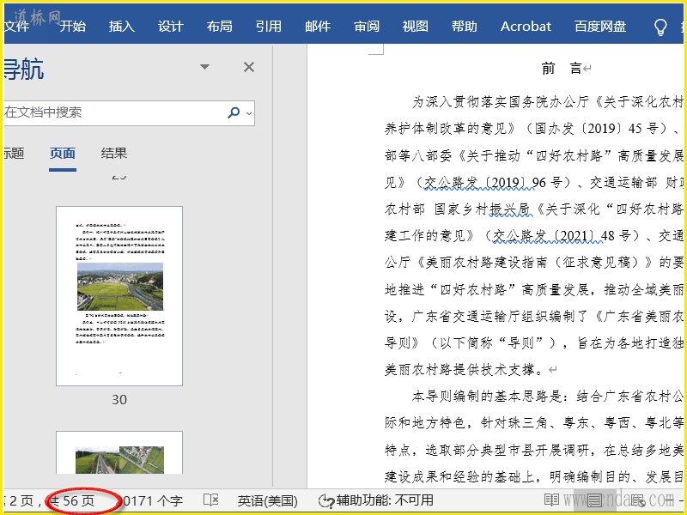687x515 pixels.
Task: Click the lightbulb Tell Me icon
Action: pyautogui.click(x=660, y=27)
